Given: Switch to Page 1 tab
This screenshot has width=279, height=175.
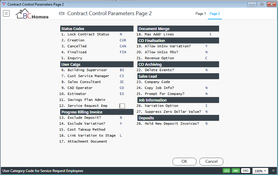Looking at the screenshot, I should [201, 14].
